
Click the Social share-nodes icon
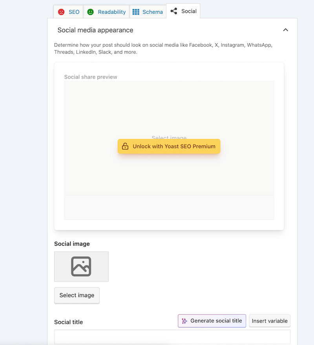coord(174,11)
